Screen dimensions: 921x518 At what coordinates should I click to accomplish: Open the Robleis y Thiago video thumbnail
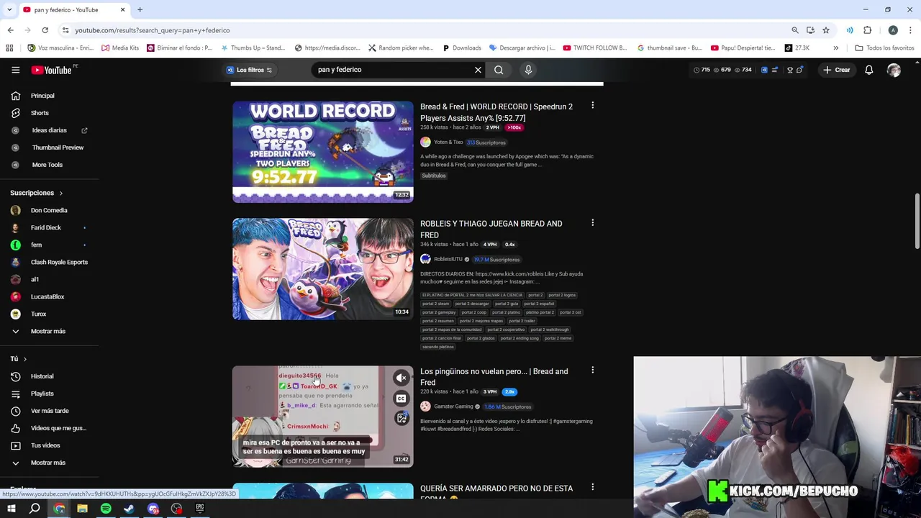coord(322,269)
